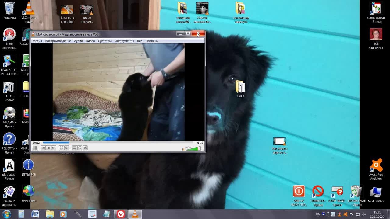Open the Аудио menu
Screen dimensions: 390x219
pyautogui.click(x=78, y=41)
